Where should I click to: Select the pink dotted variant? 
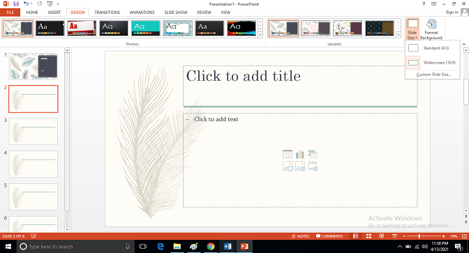[x=315, y=29]
